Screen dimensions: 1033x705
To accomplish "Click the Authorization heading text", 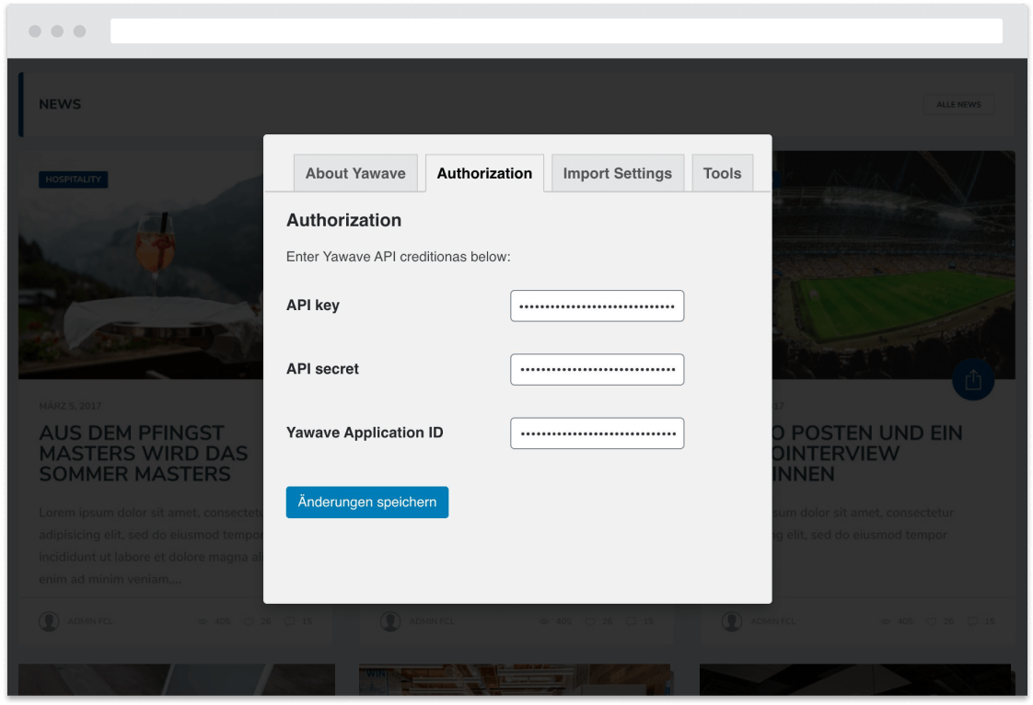I will click(x=343, y=220).
